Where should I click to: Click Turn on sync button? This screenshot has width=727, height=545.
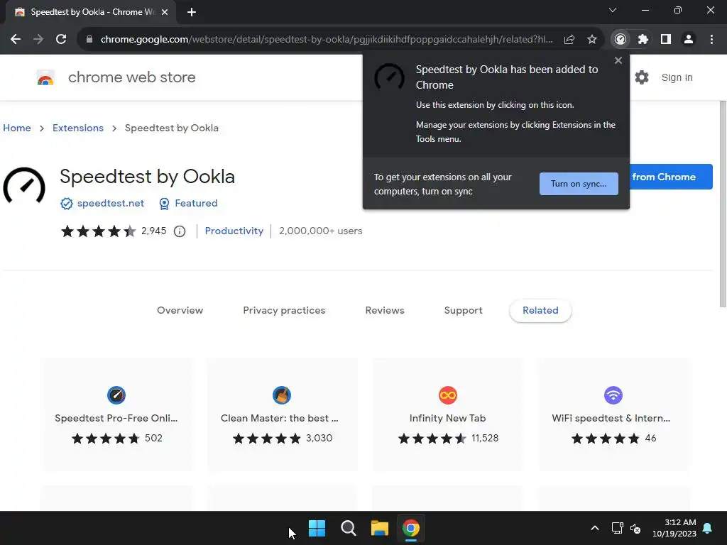point(579,184)
